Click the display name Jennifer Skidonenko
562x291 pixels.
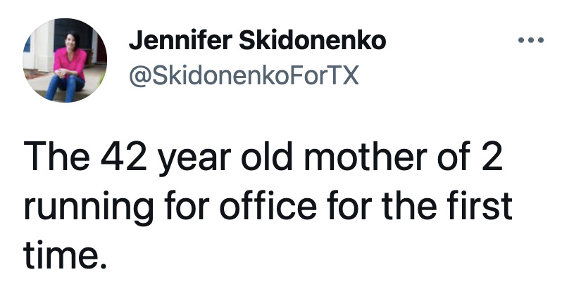[257, 41]
